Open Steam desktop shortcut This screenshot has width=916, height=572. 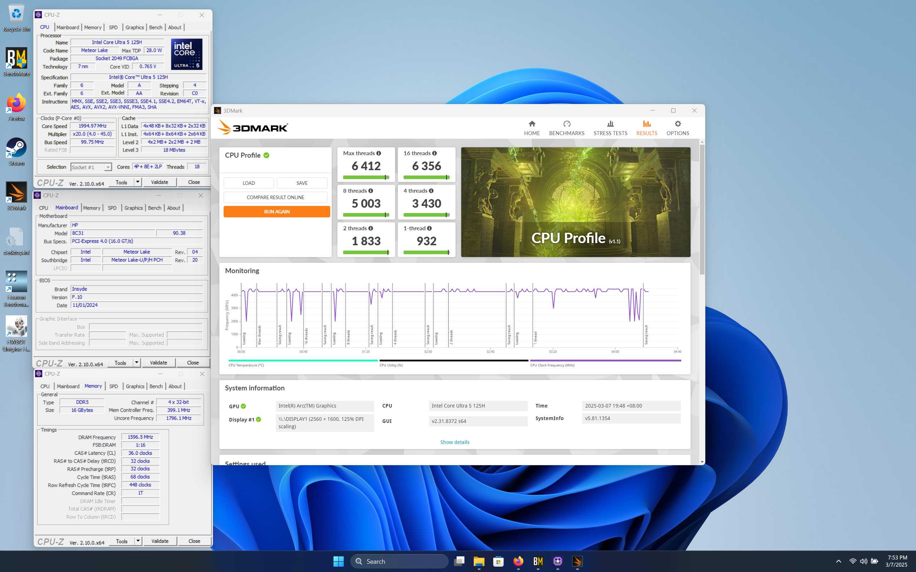(x=16, y=152)
